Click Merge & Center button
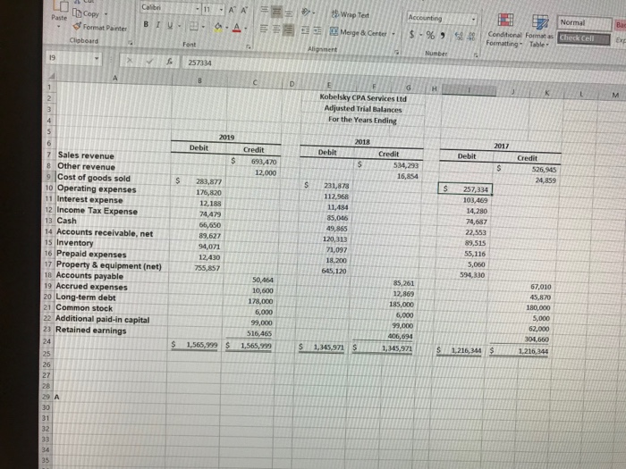The height and width of the screenshot is (469, 626). pos(359,32)
